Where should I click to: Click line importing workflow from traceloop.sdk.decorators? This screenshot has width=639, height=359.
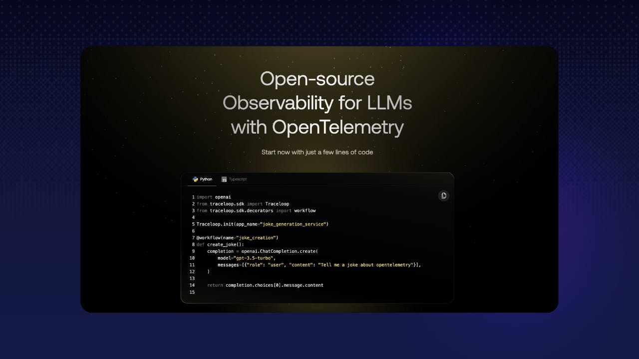[256, 210]
